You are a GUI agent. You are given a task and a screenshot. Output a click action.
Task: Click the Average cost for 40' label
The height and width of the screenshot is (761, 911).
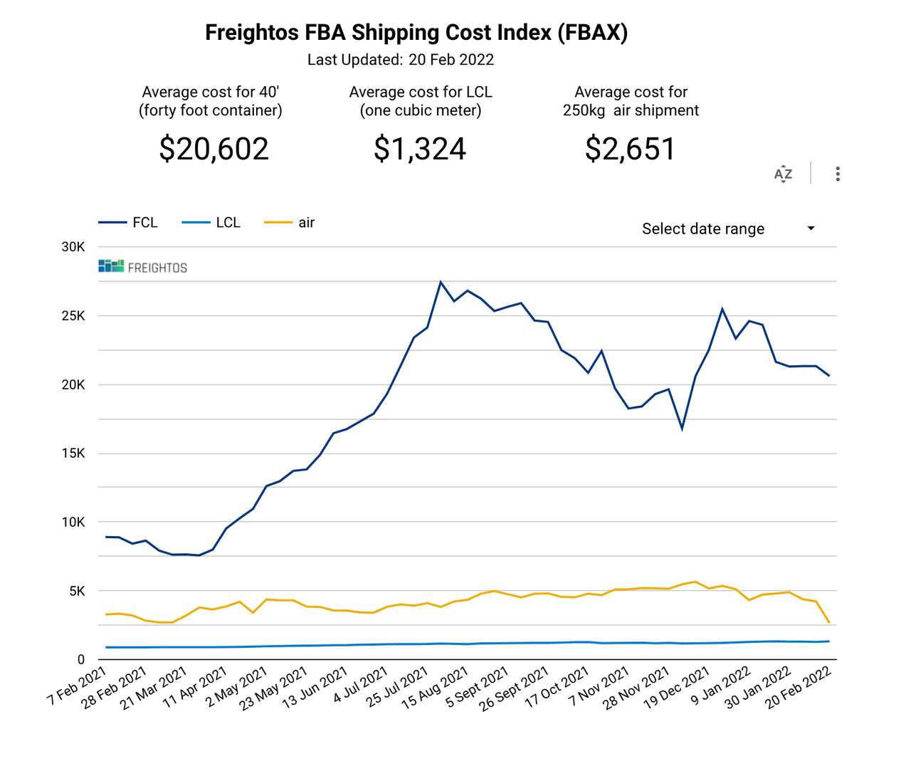(211, 101)
